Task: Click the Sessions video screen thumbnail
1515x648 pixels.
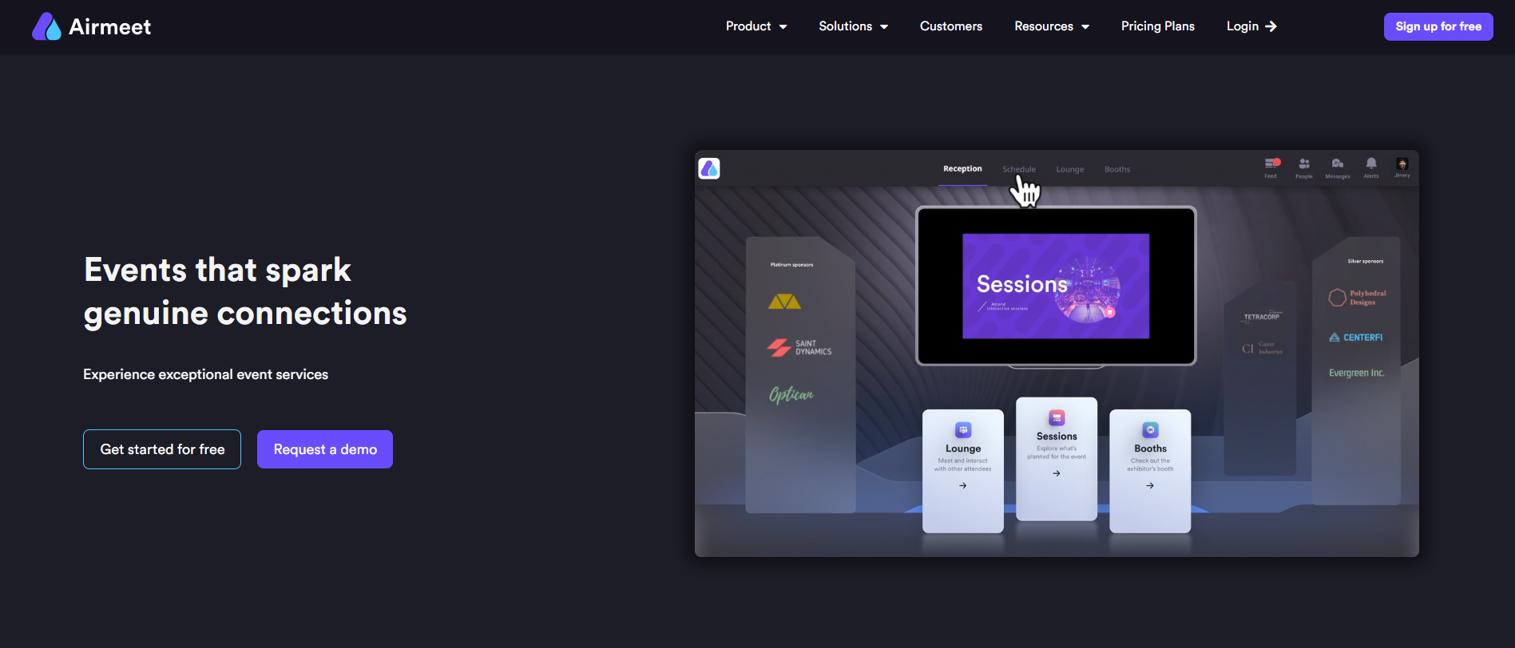Action: pyautogui.click(x=1056, y=286)
